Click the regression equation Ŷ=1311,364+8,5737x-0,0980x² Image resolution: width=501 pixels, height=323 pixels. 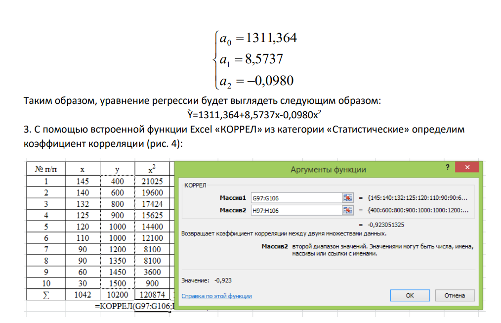(254, 114)
